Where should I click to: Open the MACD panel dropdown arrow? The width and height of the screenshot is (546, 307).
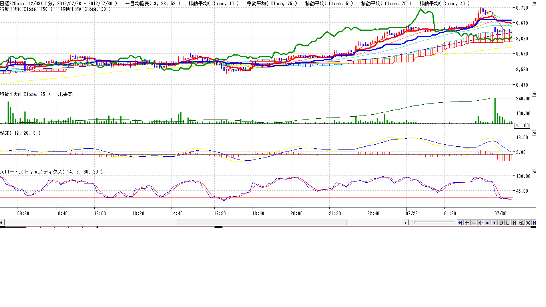coord(534,133)
